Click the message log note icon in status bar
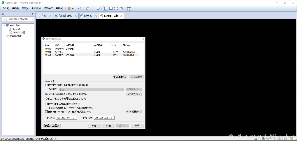The image size is (297, 141). pyautogui.click(x=291, y=139)
